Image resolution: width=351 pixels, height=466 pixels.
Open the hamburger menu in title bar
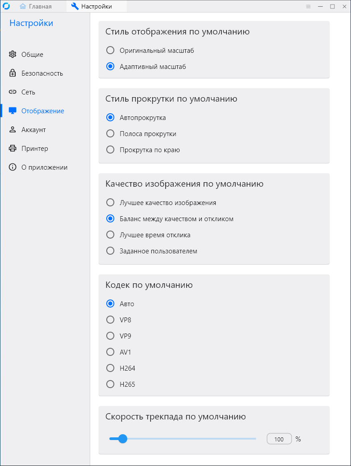click(x=308, y=6)
